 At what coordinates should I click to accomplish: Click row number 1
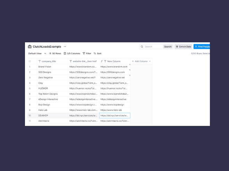pos(30,67)
